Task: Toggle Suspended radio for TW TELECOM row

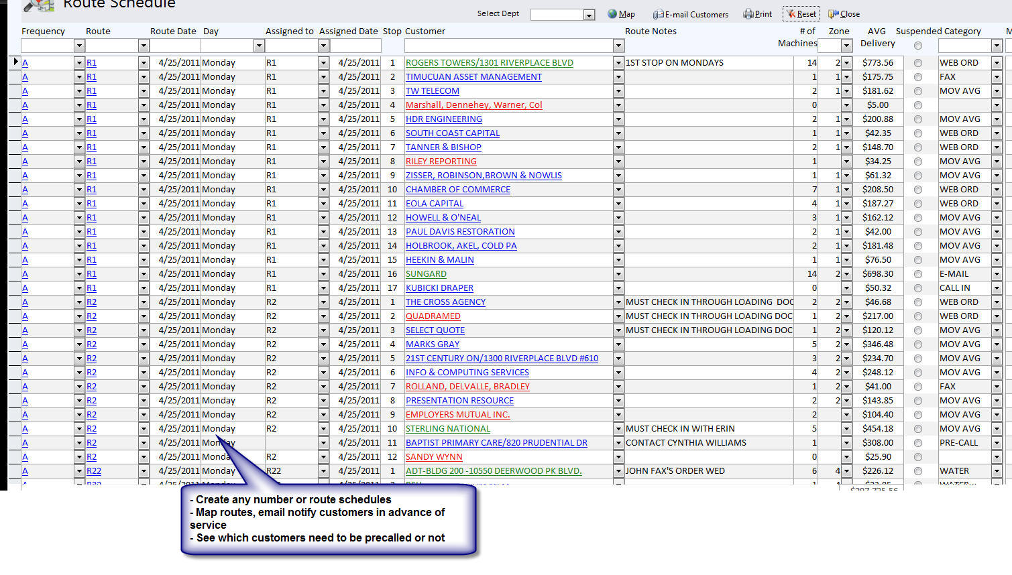Action: point(918,91)
